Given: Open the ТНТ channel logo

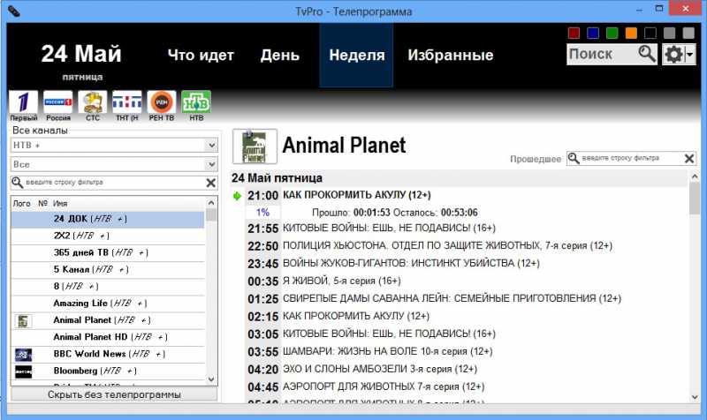Looking at the screenshot, I should [126, 101].
